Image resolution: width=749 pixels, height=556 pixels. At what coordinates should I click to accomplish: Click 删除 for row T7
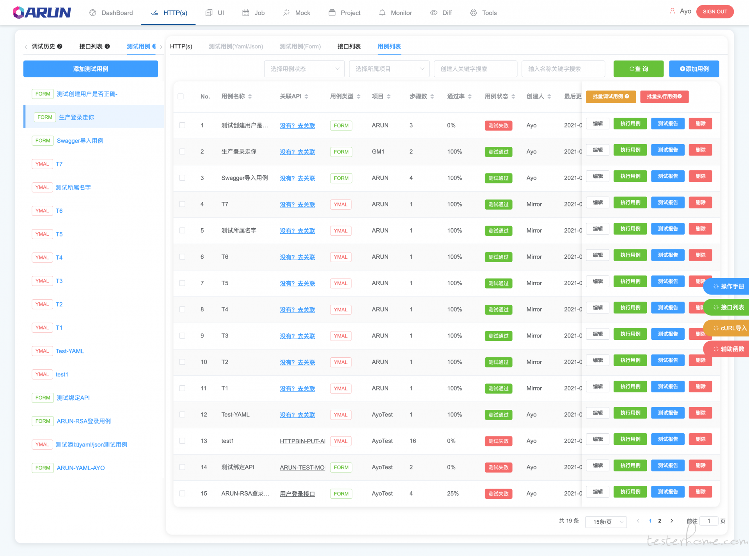tap(701, 203)
